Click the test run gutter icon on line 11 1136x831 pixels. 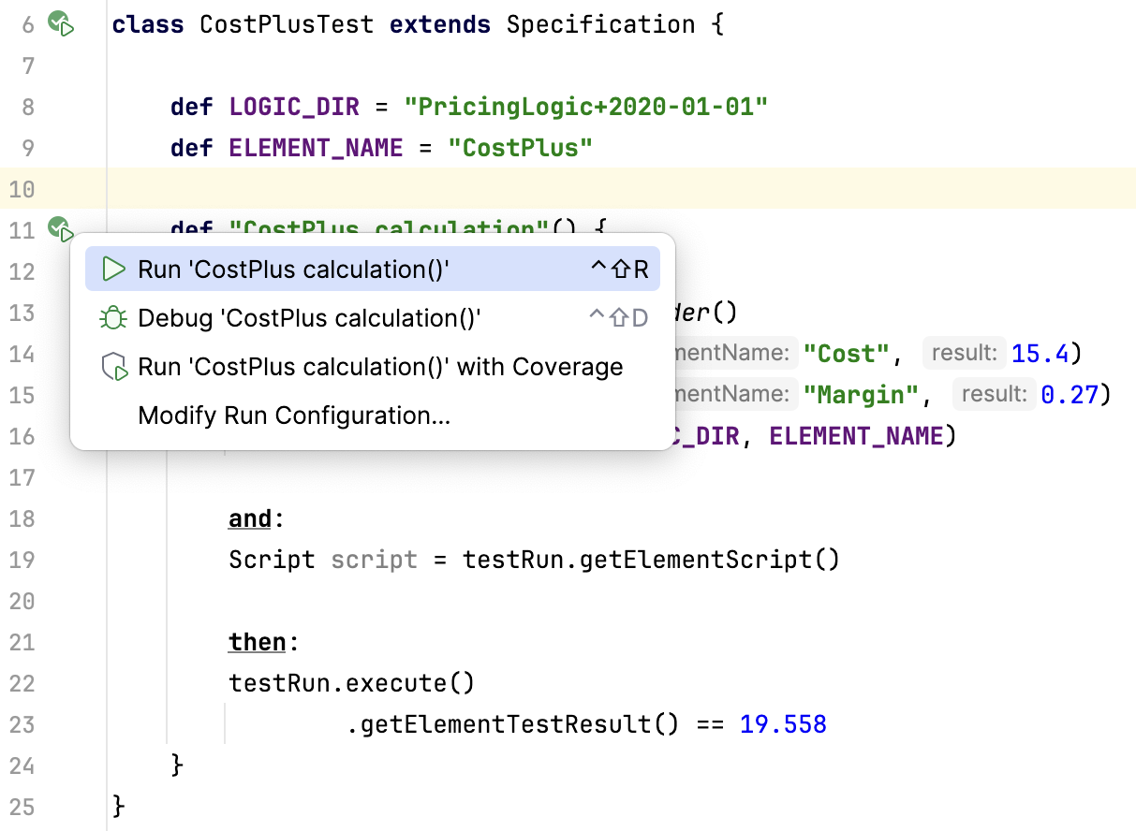(59, 227)
